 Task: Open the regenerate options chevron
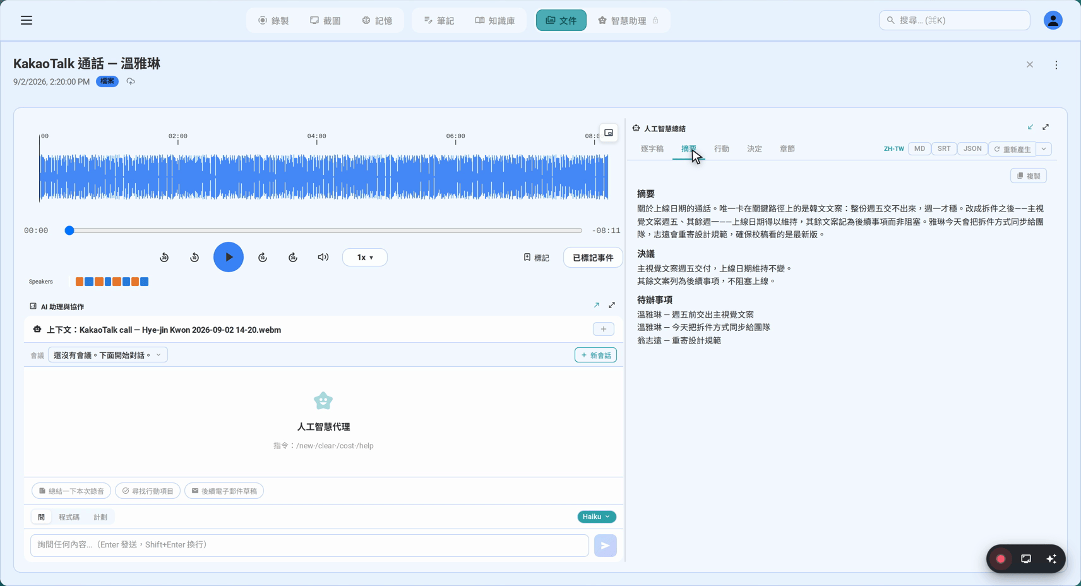[1044, 149]
